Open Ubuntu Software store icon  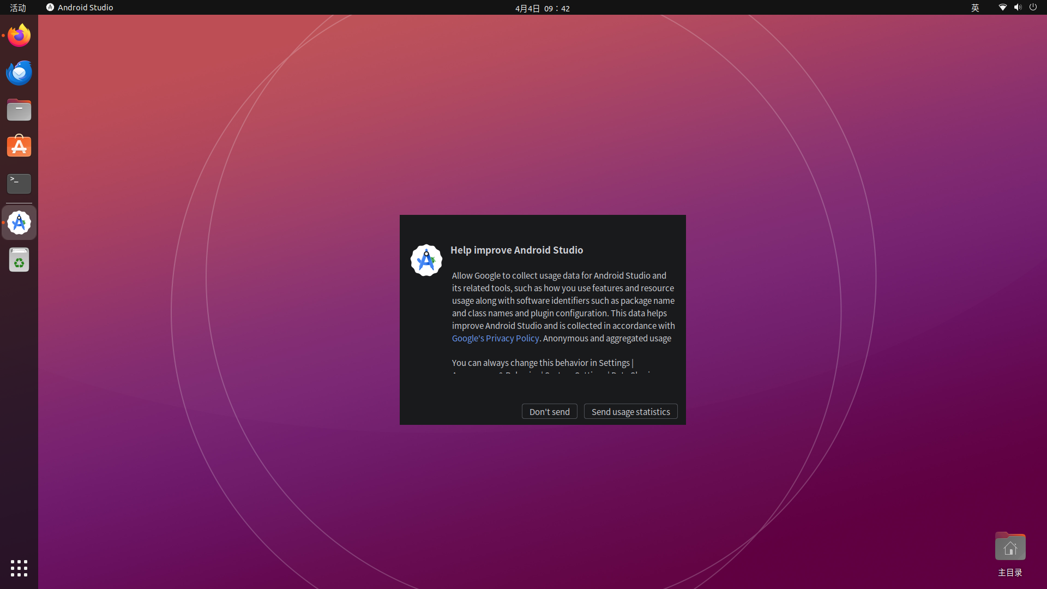pyautogui.click(x=19, y=147)
